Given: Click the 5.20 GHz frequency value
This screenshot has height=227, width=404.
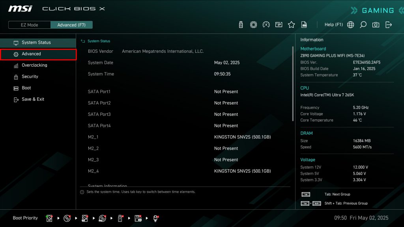Looking at the screenshot, I should point(361,108).
